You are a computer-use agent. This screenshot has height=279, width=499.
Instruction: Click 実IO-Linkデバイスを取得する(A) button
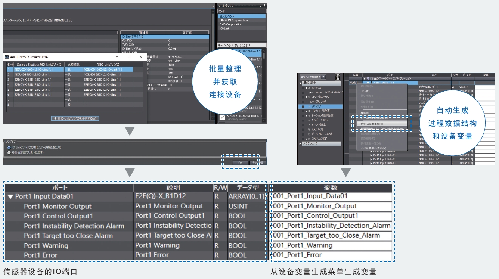click(75, 118)
